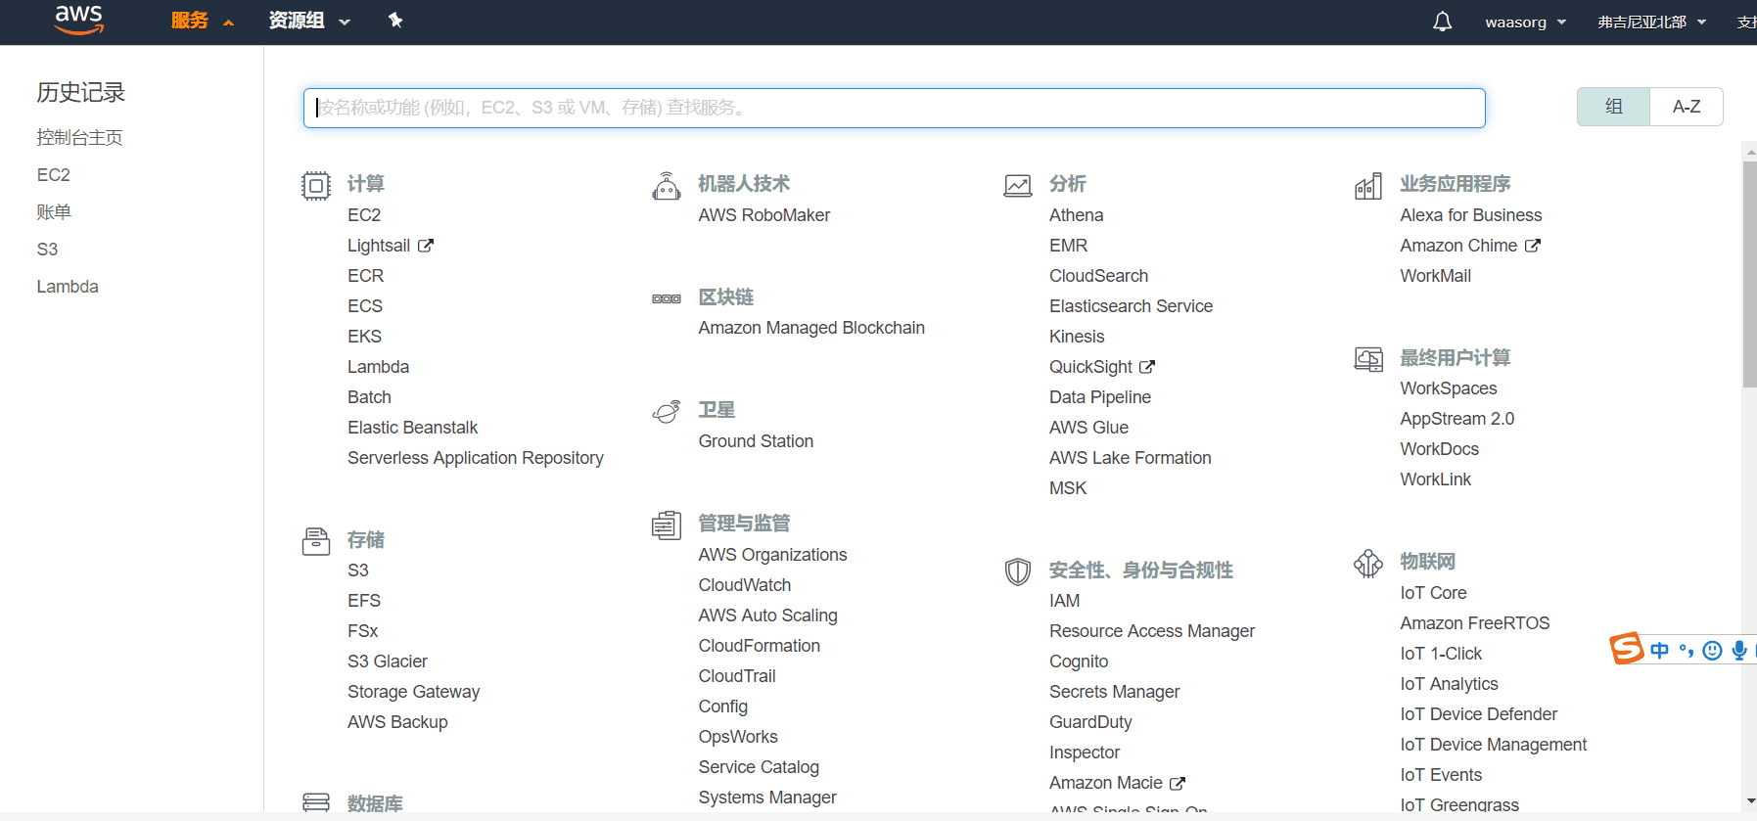
Task: Open Ground Station service
Action: pos(756,441)
